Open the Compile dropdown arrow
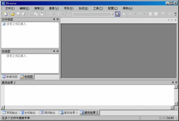The height and width of the screenshot is (121, 179). (135, 14)
